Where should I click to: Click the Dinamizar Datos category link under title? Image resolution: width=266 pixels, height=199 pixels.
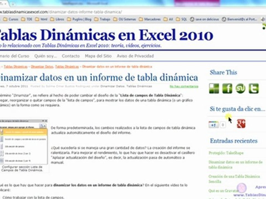tap(112, 87)
